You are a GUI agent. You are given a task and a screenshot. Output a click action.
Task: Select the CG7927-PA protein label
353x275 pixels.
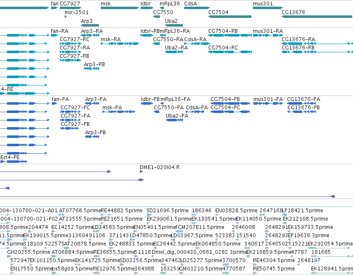[75, 116]
